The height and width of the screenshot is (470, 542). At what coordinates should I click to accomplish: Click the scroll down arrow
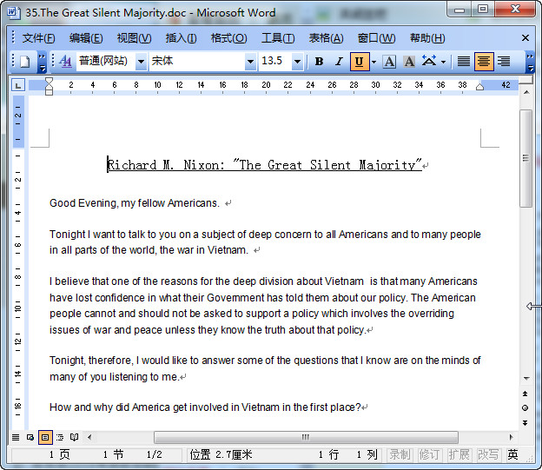tap(525, 378)
